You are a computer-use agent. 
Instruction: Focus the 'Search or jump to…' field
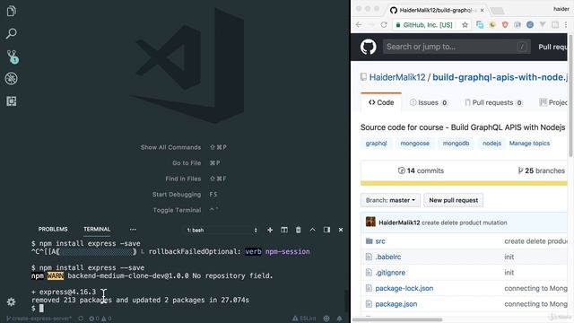pyautogui.click(x=457, y=47)
